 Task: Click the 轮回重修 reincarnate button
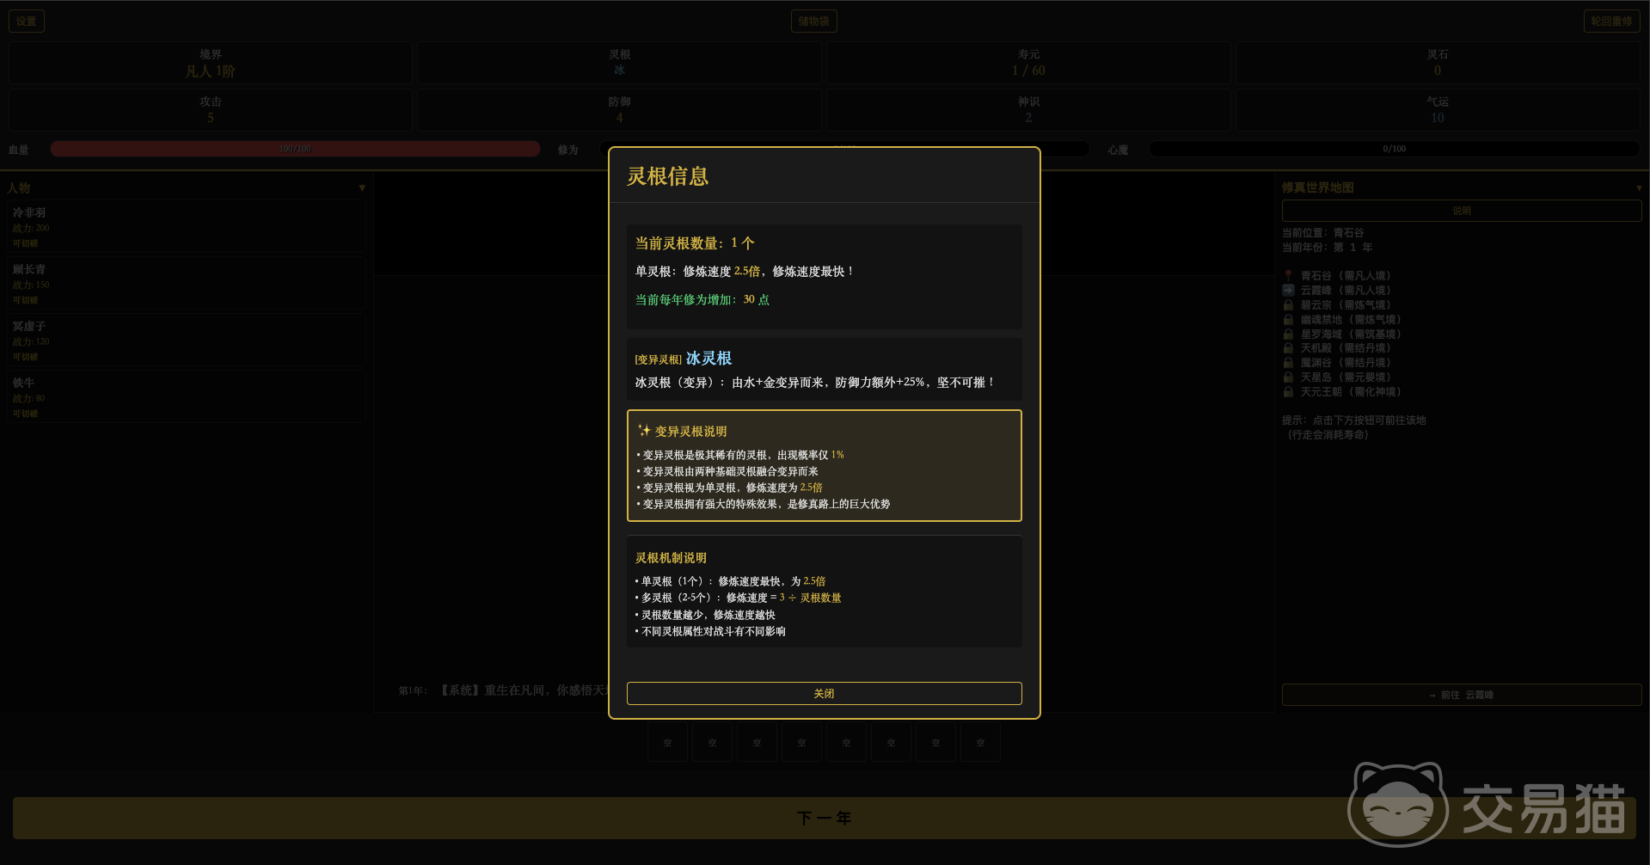(x=1610, y=21)
